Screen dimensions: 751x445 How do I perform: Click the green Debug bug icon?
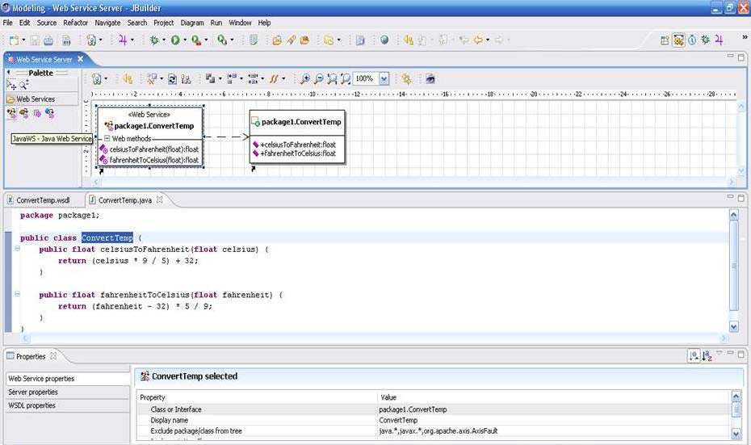154,40
